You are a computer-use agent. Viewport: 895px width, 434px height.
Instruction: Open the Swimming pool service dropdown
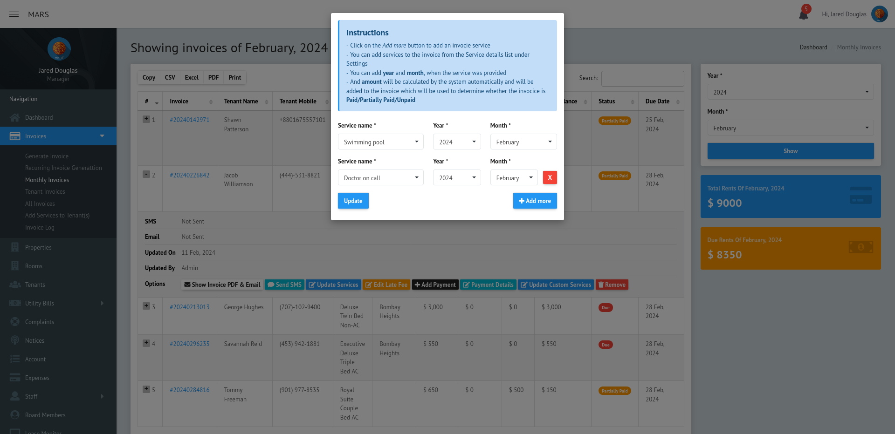click(x=380, y=142)
